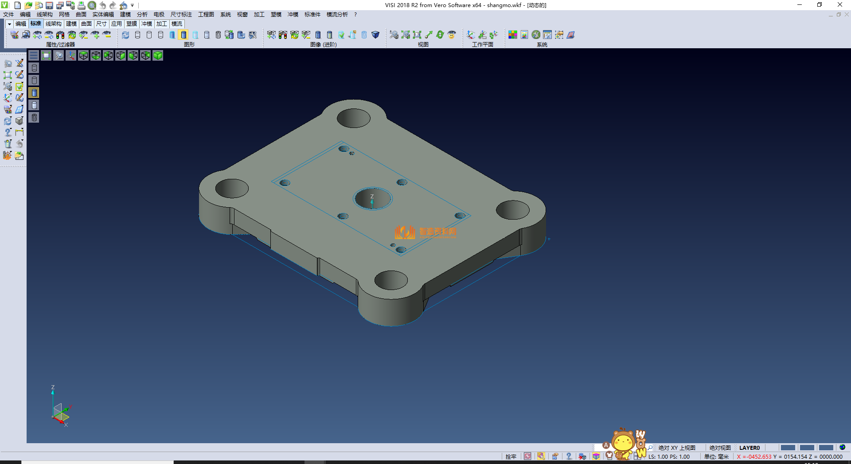
Task: Switch to the 建模 toolbar tab
Action: 71,24
